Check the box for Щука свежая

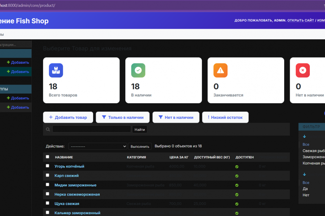47,203
